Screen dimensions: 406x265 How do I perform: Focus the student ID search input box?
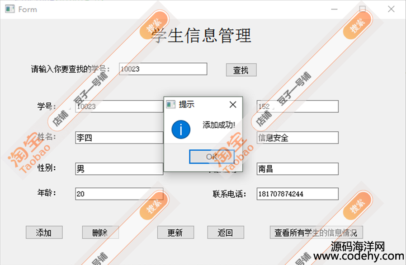[163, 69]
